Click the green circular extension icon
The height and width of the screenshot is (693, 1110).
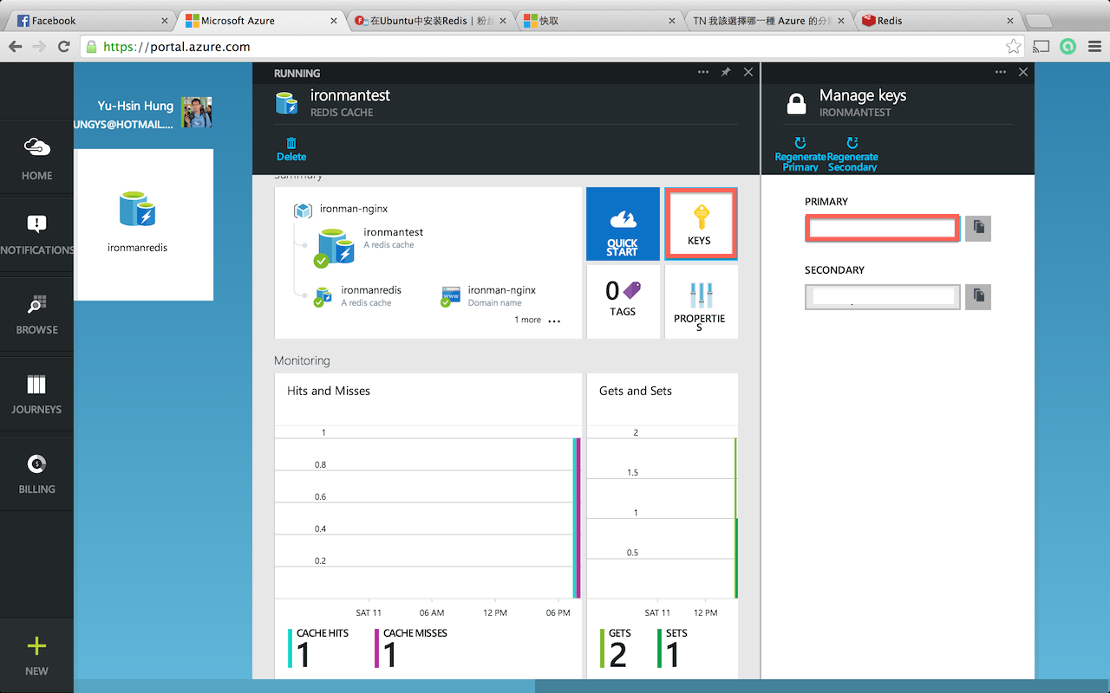pos(1068,47)
